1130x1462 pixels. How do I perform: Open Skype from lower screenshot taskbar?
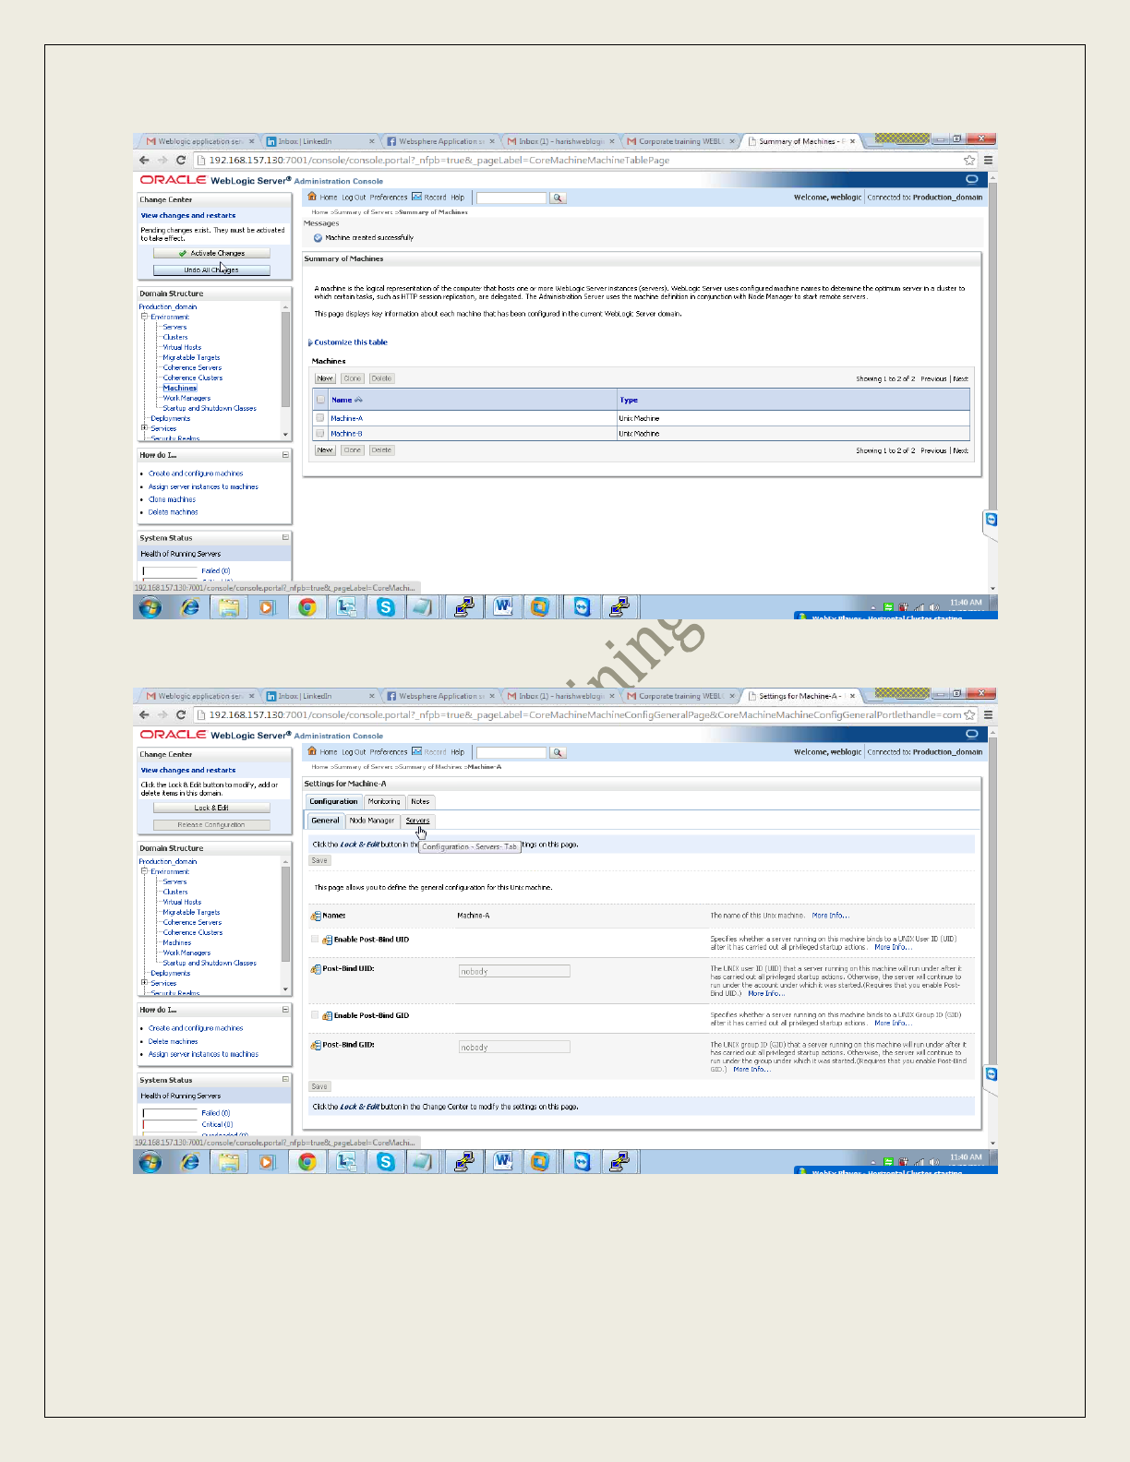pyautogui.click(x=386, y=1161)
